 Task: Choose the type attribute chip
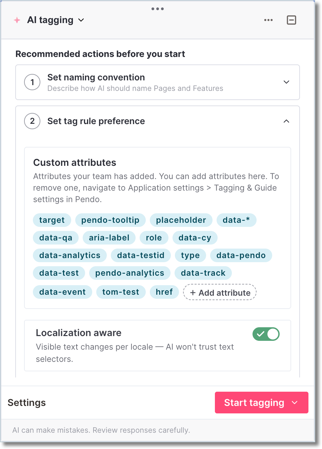(x=190, y=255)
